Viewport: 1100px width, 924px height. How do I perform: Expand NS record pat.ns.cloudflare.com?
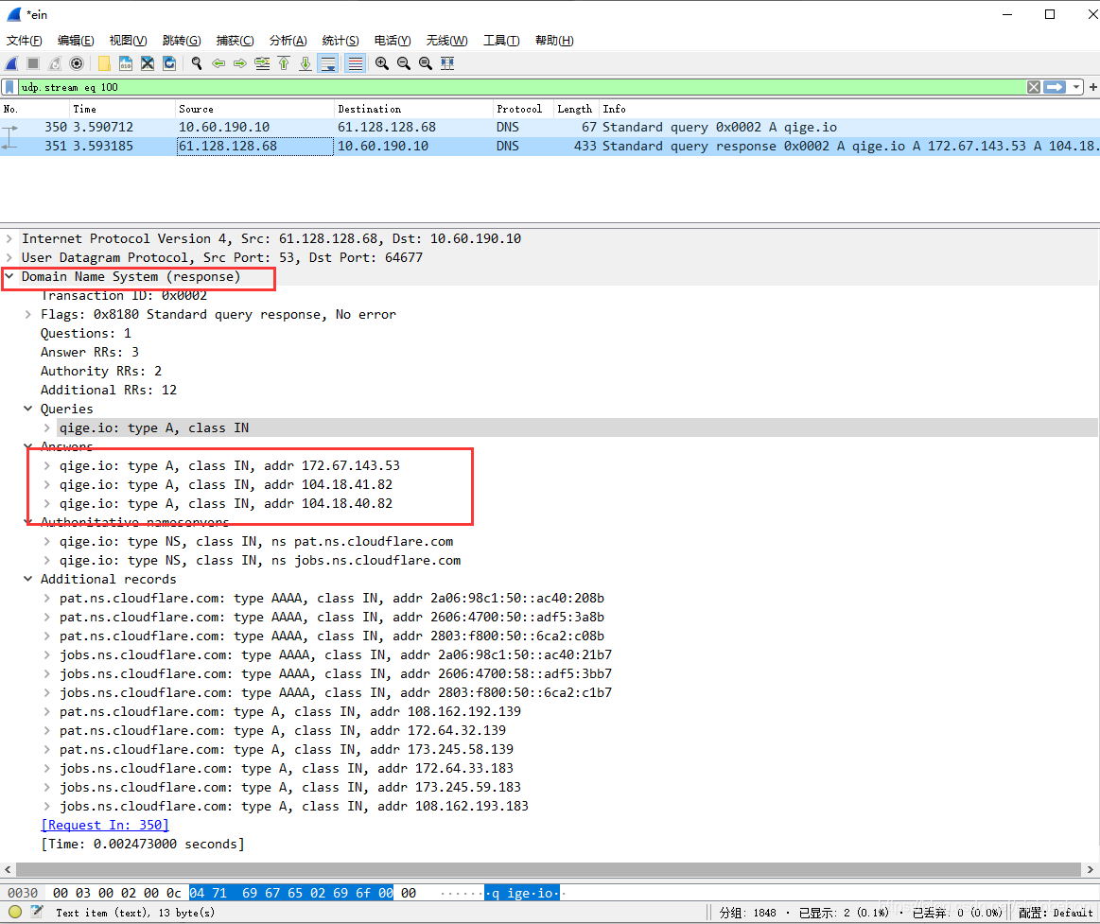point(47,542)
